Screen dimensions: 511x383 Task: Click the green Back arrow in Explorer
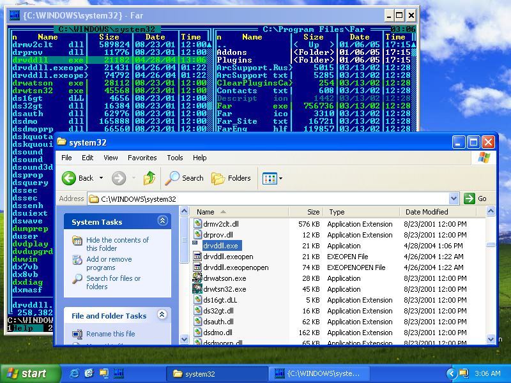click(69, 178)
